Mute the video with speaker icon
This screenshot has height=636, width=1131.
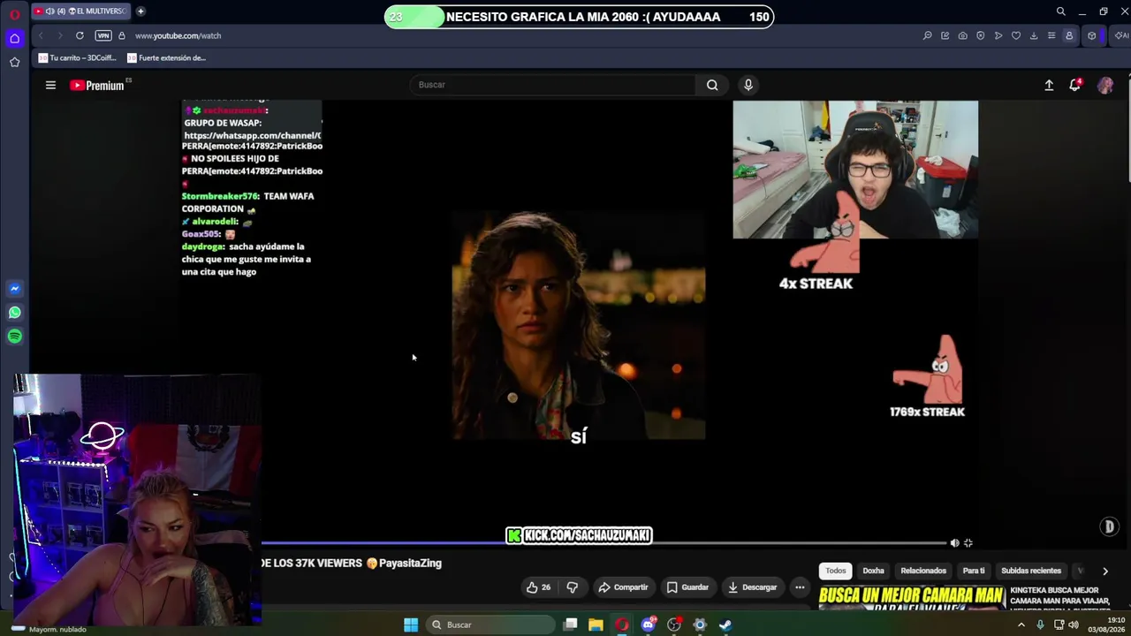[x=954, y=543]
